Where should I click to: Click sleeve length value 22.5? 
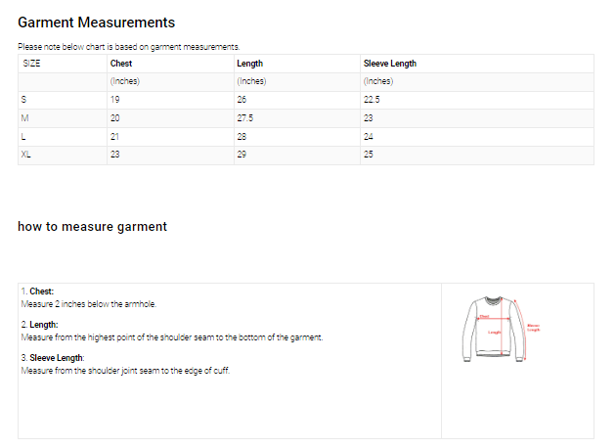pos(372,100)
